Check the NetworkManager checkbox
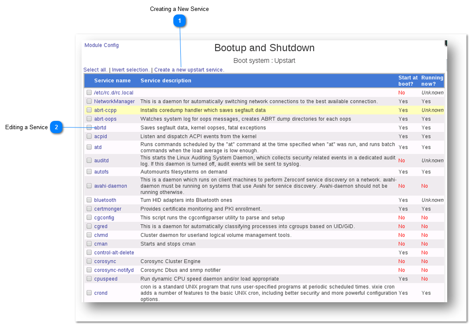Screen dimensions: 470x325 click(x=89, y=101)
